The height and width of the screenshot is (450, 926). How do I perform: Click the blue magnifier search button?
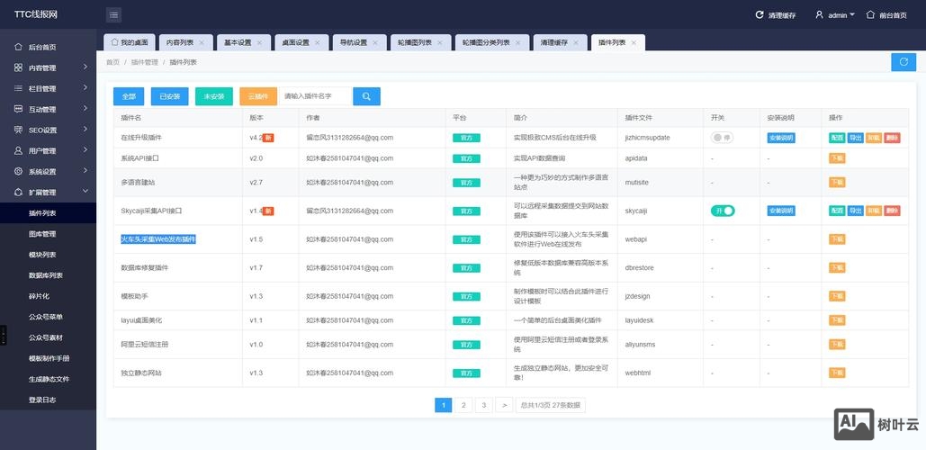[x=367, y=96]
